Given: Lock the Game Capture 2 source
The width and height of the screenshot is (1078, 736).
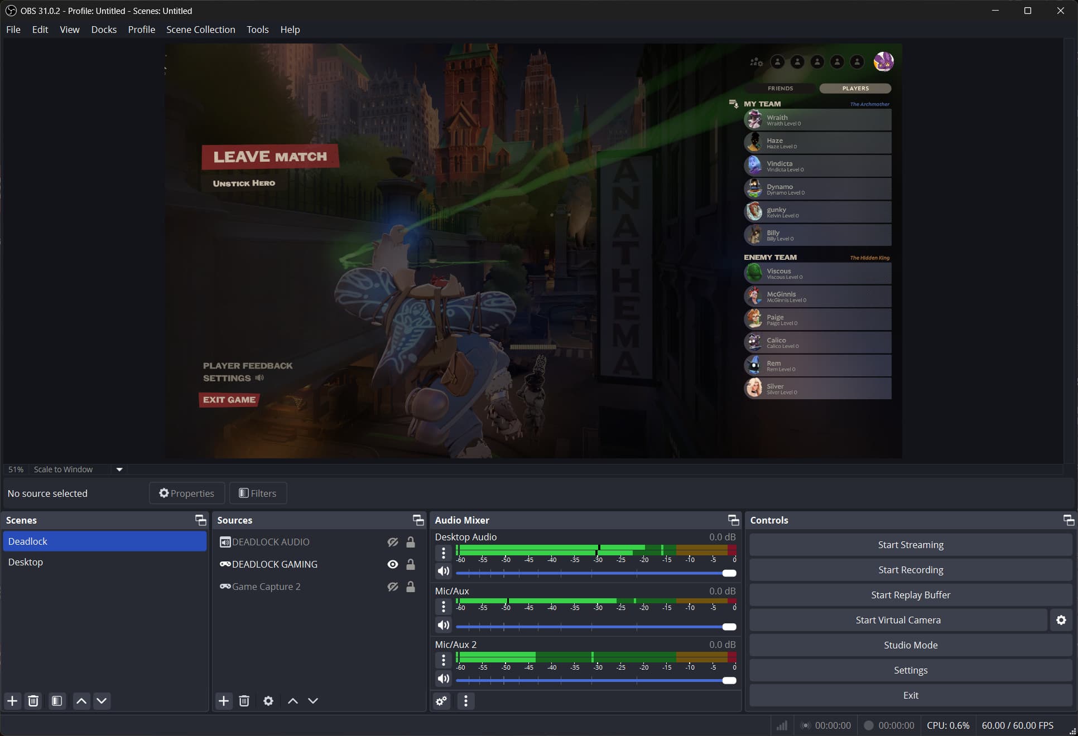Looking at the screenshot, I should click(411, 587).
